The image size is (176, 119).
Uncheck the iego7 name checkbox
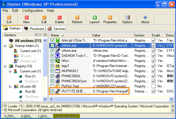coord(52,66)
